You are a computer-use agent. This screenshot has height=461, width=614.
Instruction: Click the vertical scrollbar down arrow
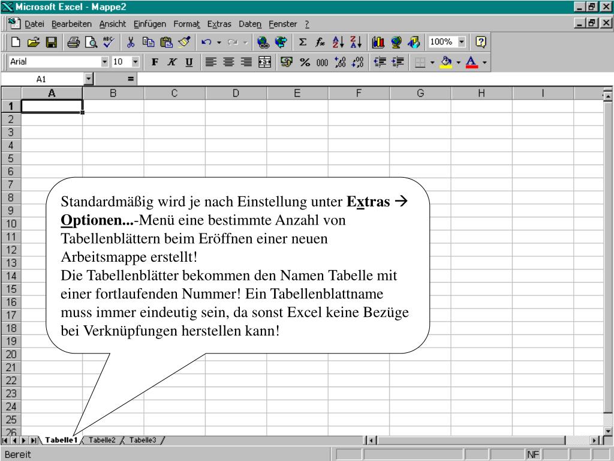pyautogui.click(x=608, y=431)
